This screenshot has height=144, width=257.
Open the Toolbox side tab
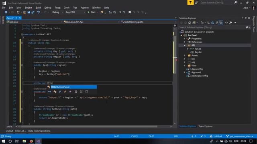(x=3, y=20)
